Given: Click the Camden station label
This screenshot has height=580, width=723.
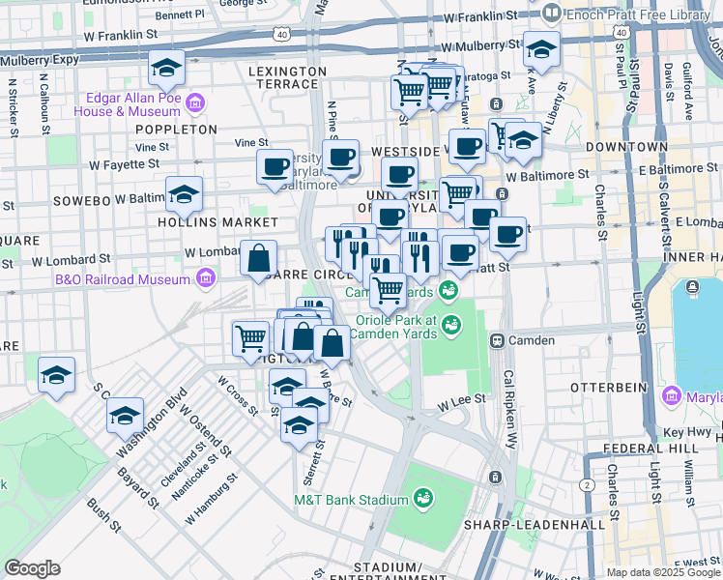Looking at the screenshot, I should [532, 340].
